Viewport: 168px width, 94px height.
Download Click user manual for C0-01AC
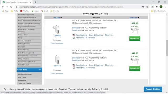76,60
